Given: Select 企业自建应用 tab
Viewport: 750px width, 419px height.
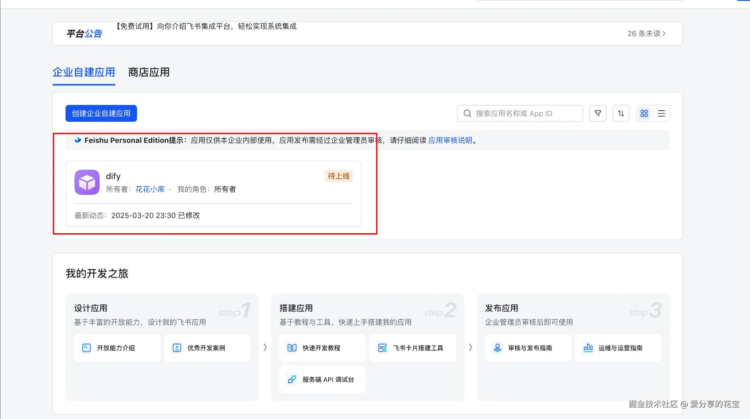Looking at the screenshot, I should pyautogui.click(x=84, y=72).
